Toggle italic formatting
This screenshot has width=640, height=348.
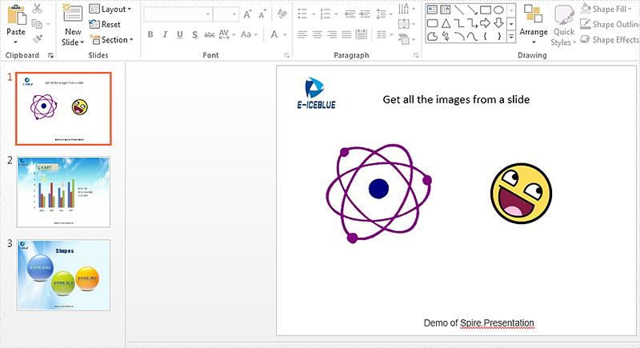165,34
